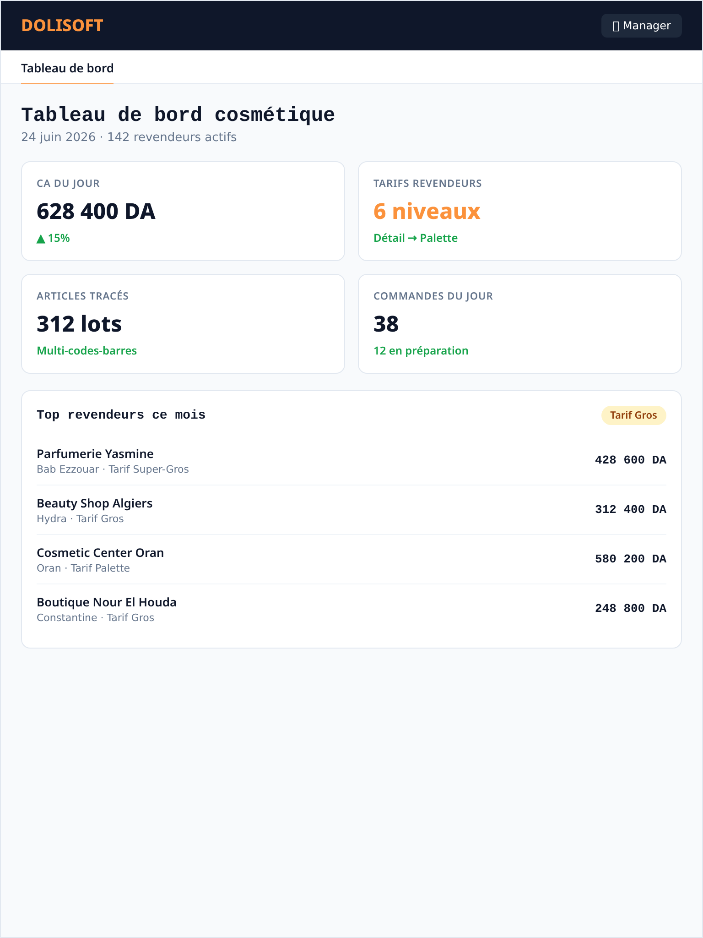Open the Tarifs revendeurs card
The image size is (703, 938).
coord(520,211)
